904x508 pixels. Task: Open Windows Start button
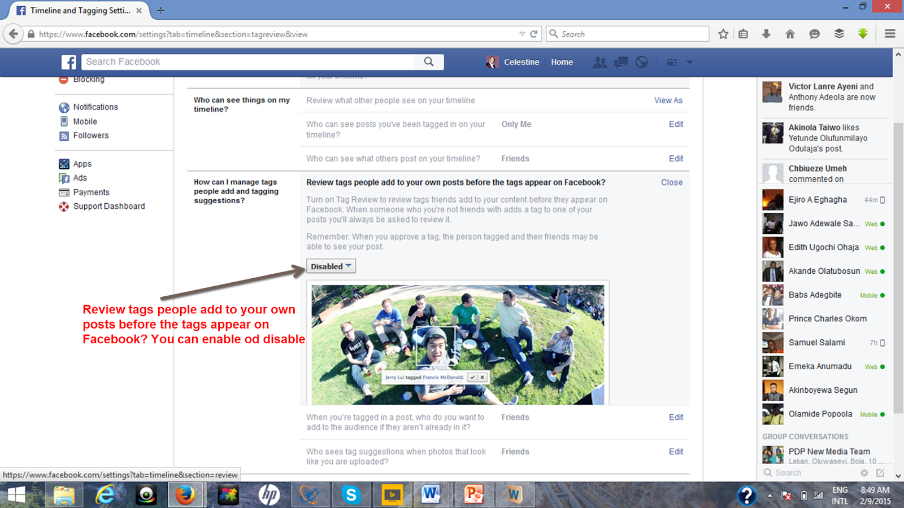coord(16,496)
